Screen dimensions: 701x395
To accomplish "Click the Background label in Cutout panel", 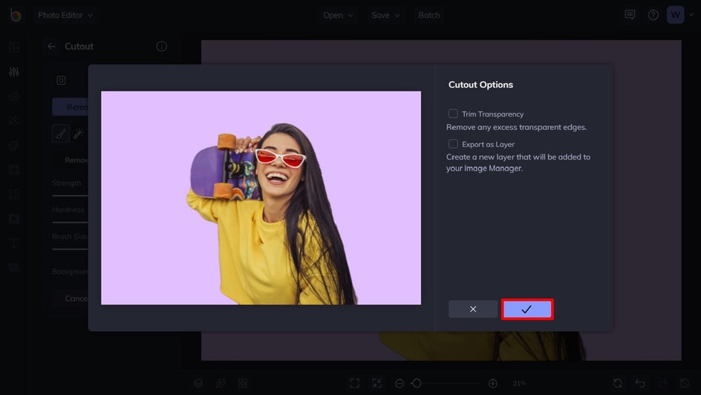I will [x=71, y=272].
